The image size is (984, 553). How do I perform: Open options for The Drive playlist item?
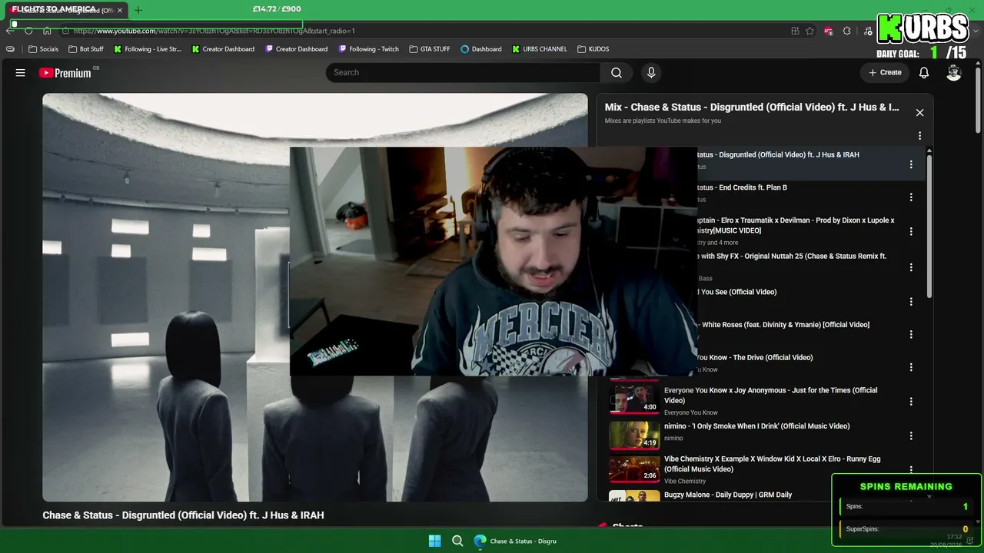(x=911, y=367)
